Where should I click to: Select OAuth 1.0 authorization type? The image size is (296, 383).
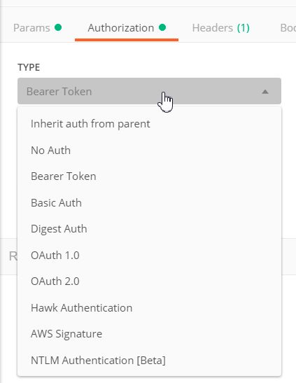pyautogui.click(x=149, y=256)
